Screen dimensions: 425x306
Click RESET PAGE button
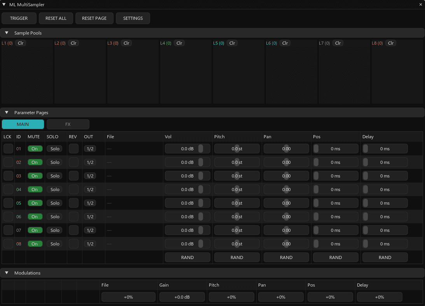[x=94, y=18]
